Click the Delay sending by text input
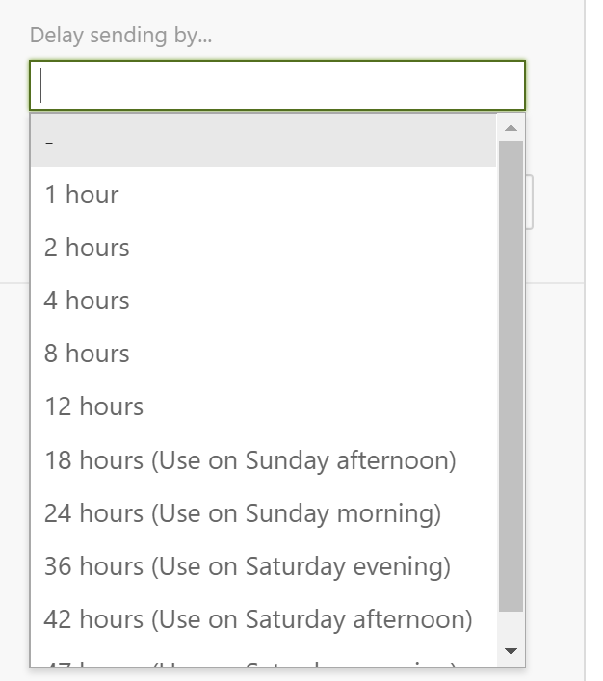Viewport: 603px width, 681px height. (277, 86)
